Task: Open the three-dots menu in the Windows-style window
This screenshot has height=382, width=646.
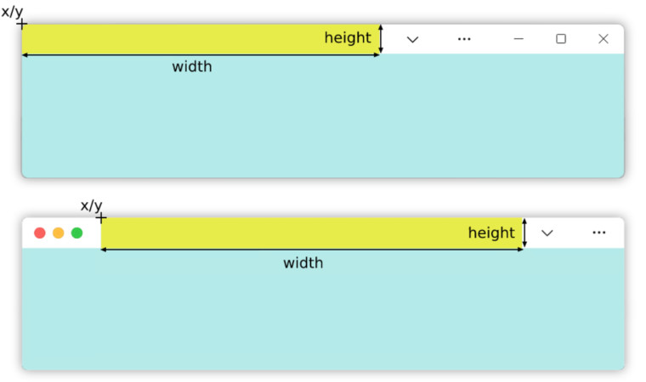Action: (x=464, y=39)
